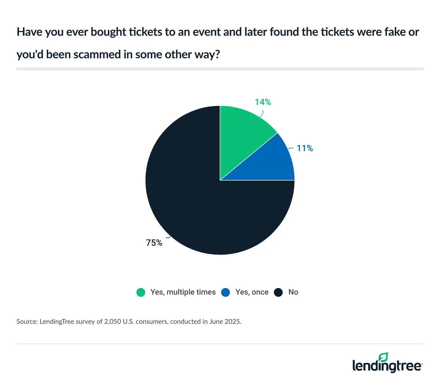Toggle the 'Yes, once' legend label
Viewport: 440px width, 382px height.
click(x=252, y=292)
